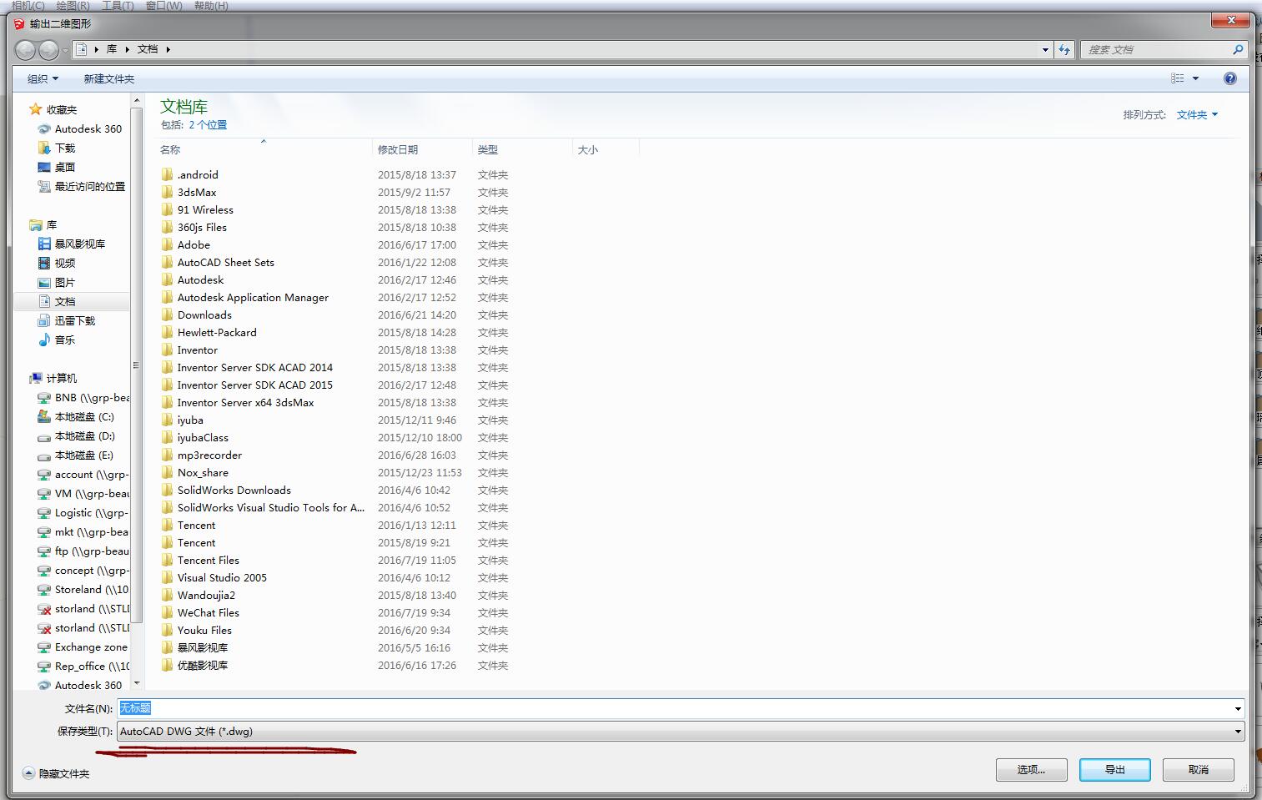Click the change view icon
1262x800 pixels.
coord(1178,78)
